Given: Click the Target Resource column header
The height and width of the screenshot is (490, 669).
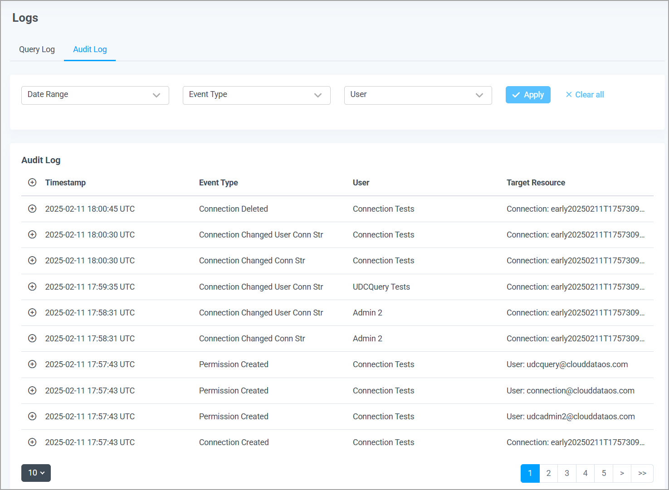Looking at the screenshot, I should [536, 183].
